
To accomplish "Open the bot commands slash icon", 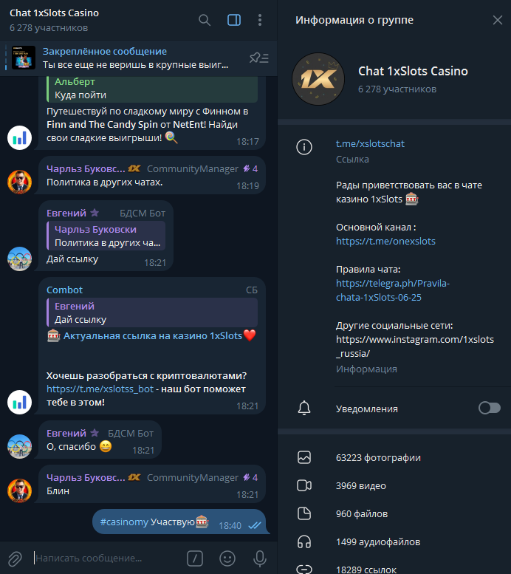I will click(195, 558).
